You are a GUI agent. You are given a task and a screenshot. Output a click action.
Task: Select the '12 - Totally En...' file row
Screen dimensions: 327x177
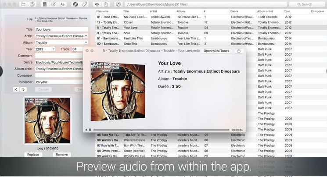coord(211,22)
